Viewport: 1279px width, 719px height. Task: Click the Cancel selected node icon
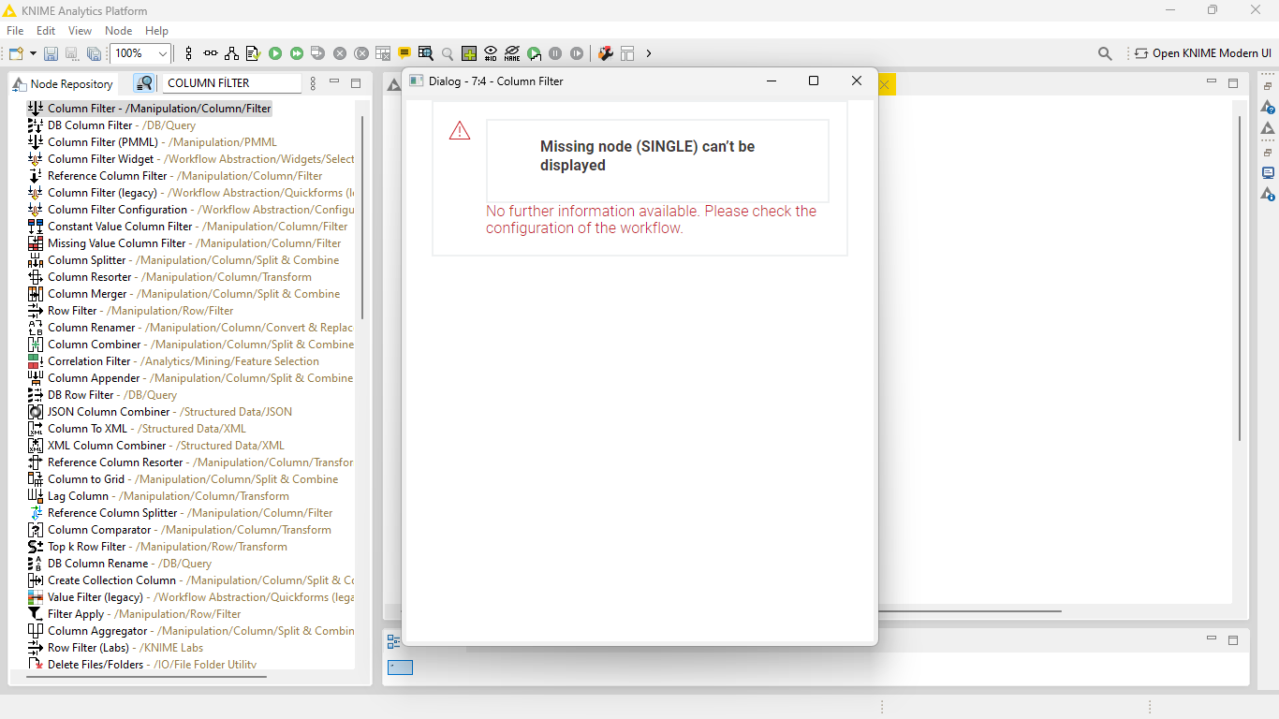[340, 53]
